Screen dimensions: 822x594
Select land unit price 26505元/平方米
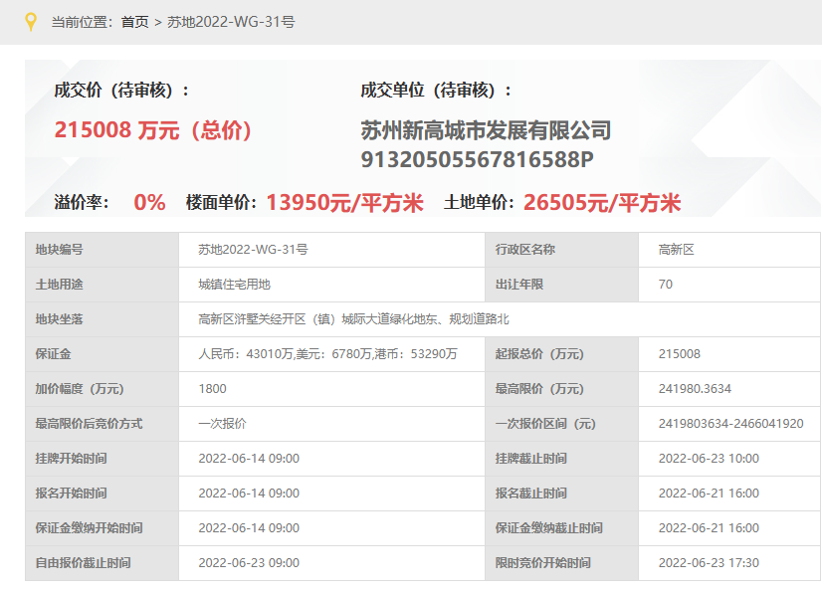602,202
